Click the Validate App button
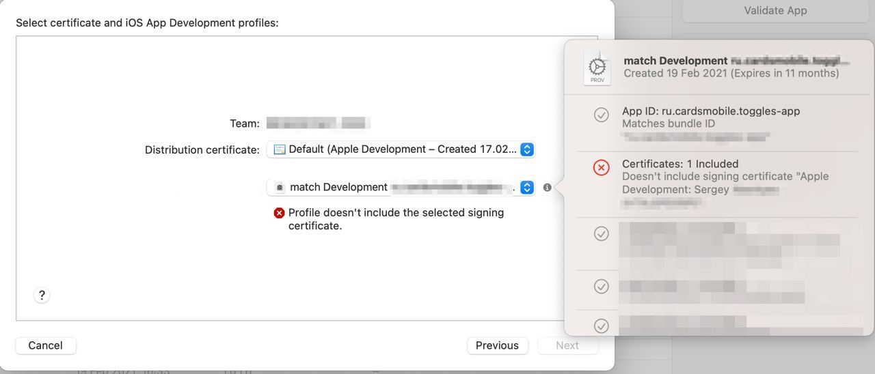 click(775, 10)
